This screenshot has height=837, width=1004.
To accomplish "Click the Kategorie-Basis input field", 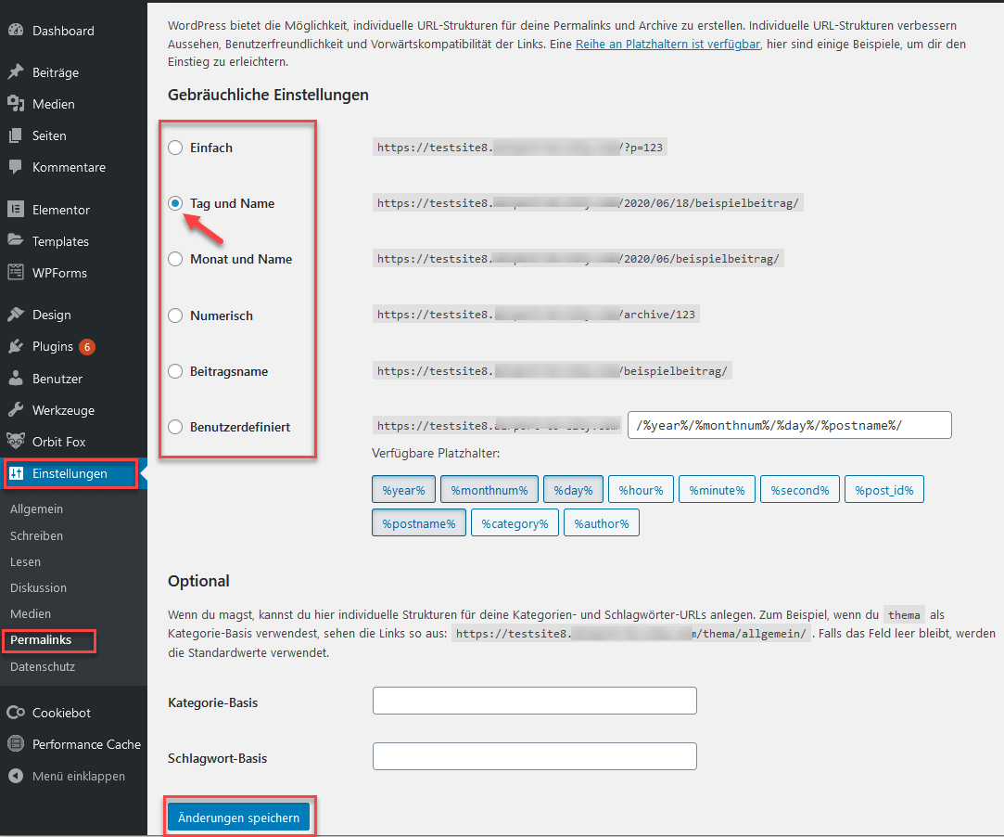I will click(535, 701).
